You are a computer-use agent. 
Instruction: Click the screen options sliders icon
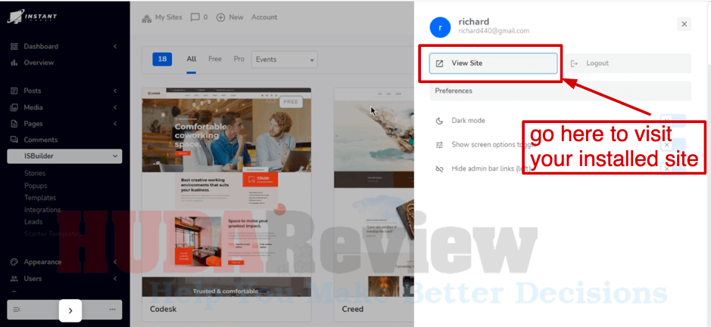click(x=439, y=145)
